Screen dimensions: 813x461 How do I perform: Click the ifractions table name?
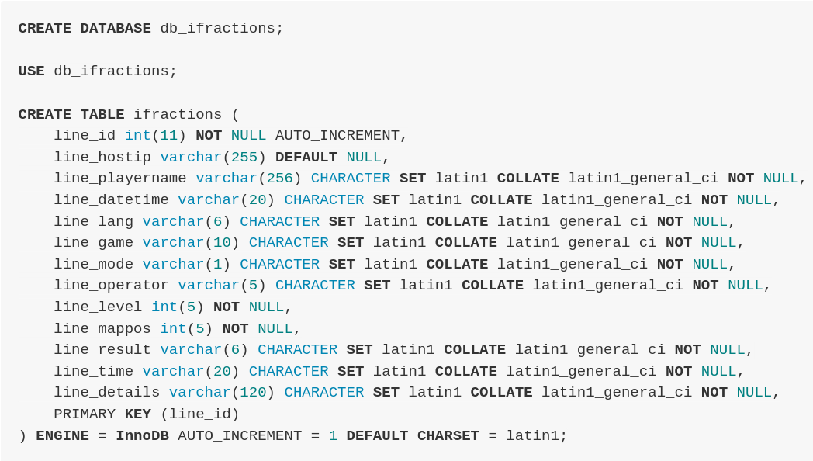click(178, 114)
